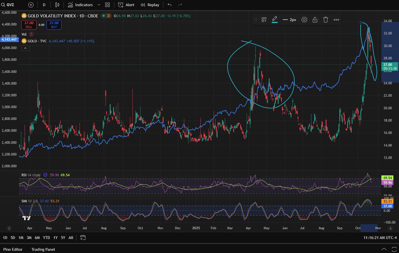Viewport: 399px width, 253px height.
Task: Grab the drawing toolbar drag handle
Action: [x=255, y=20]
